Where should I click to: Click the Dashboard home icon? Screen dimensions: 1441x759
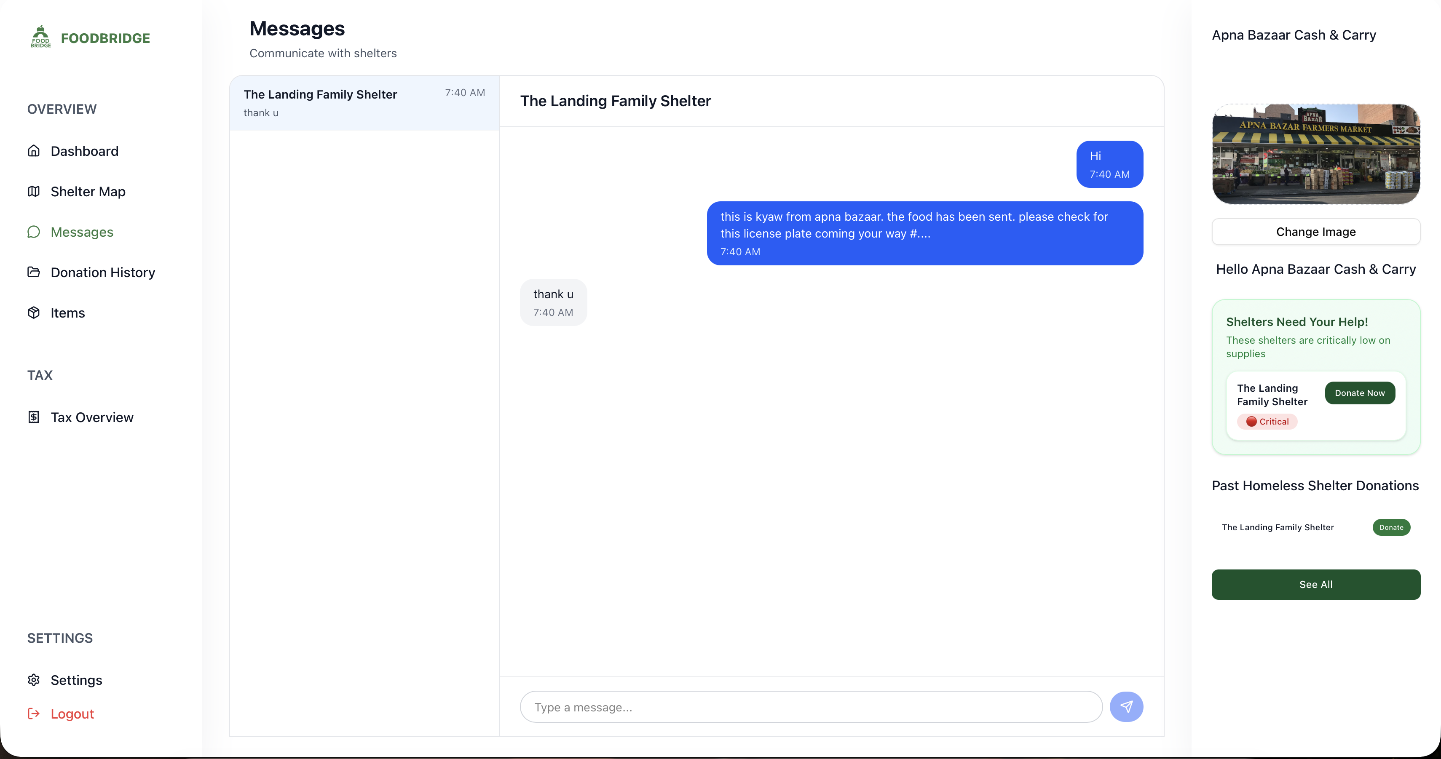click(34, 151)
